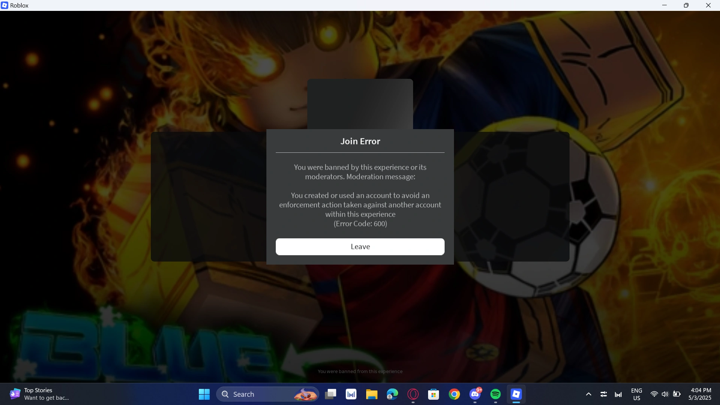Open calendar by clicking the clock
The image size is (720, 405).
point(700,394)
